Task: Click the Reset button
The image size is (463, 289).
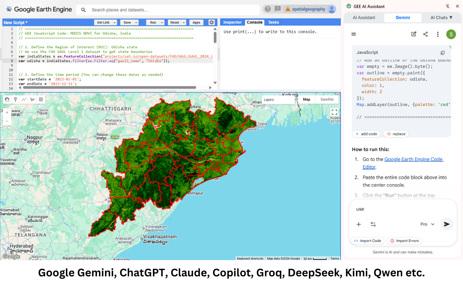Action: [x=175, y=22]
